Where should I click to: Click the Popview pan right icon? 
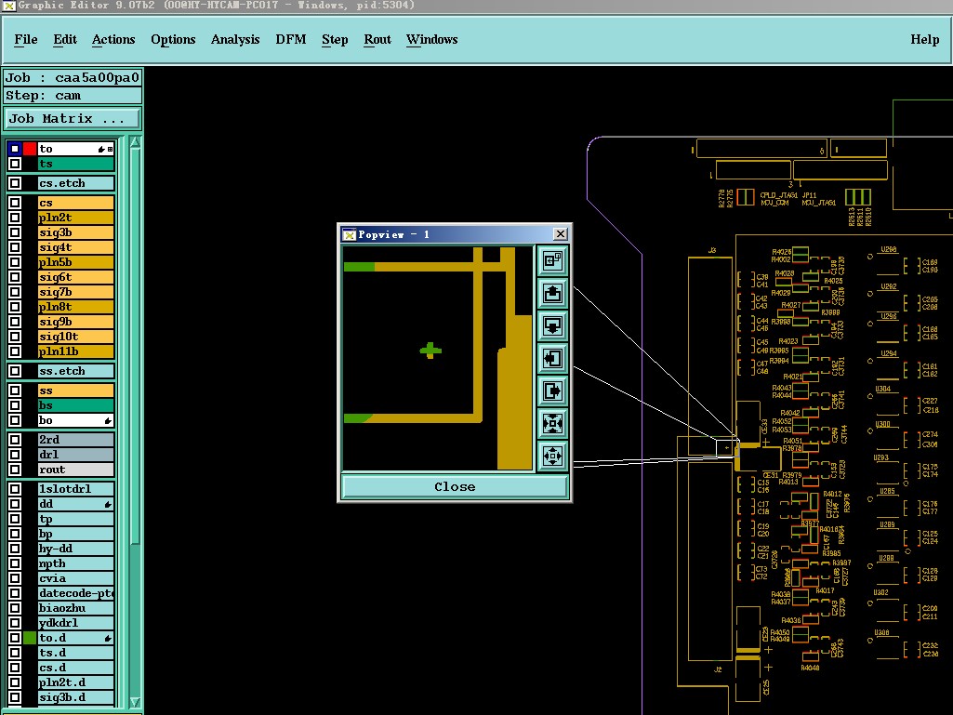pos(552,391)
